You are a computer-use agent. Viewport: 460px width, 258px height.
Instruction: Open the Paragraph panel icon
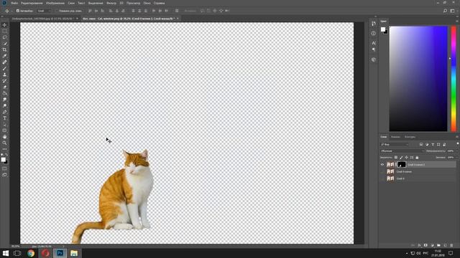[x=374, y=49]
